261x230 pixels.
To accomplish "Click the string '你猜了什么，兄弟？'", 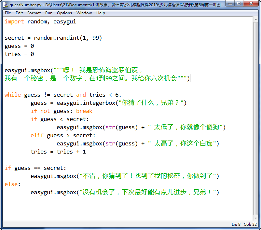I will click(x=151, y=103).
